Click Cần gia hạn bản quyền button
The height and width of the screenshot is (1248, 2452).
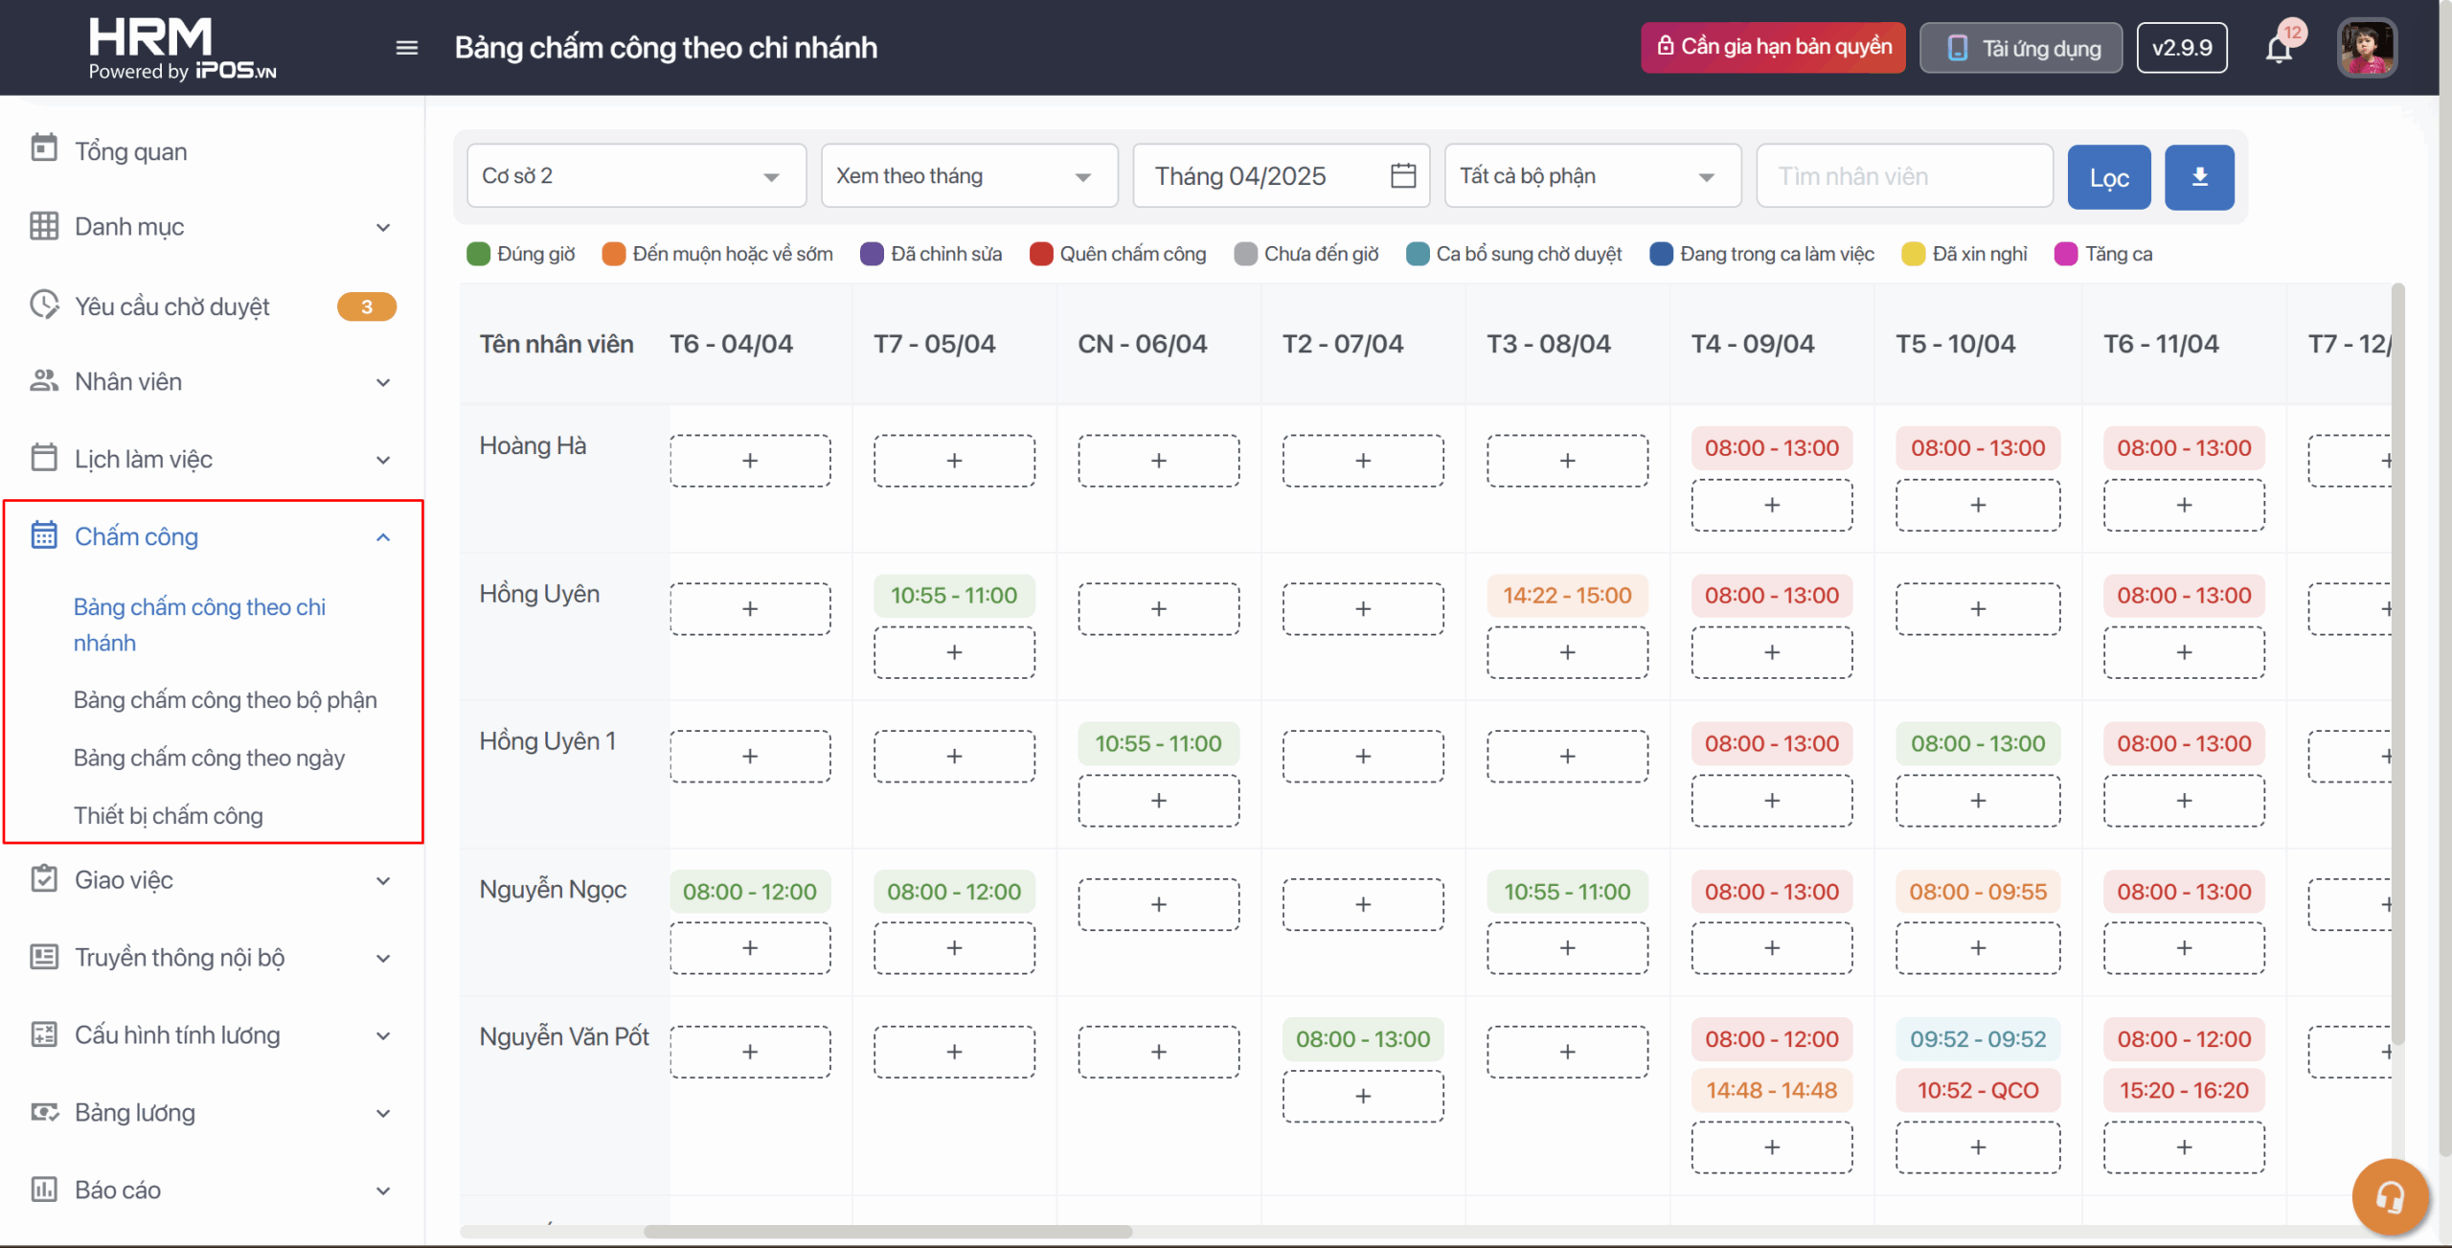point(1772,47)
